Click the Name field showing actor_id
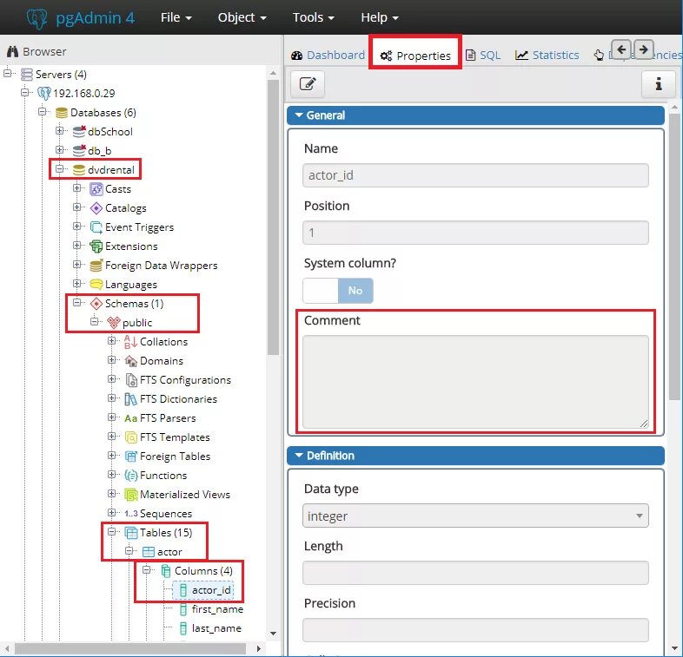The width and height of the screenshot is (683, 657). 475,175
